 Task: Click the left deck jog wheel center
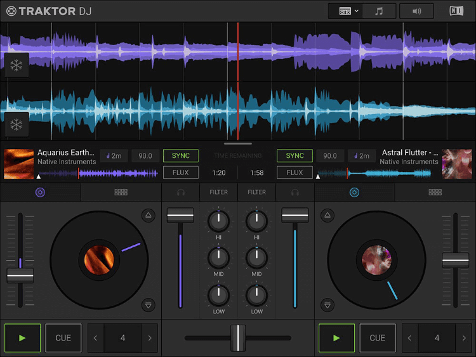pyautogui.click(x=99, y=260)
